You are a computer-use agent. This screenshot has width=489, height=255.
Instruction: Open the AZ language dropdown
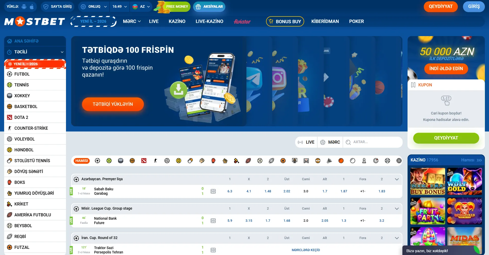pos(141,7)
